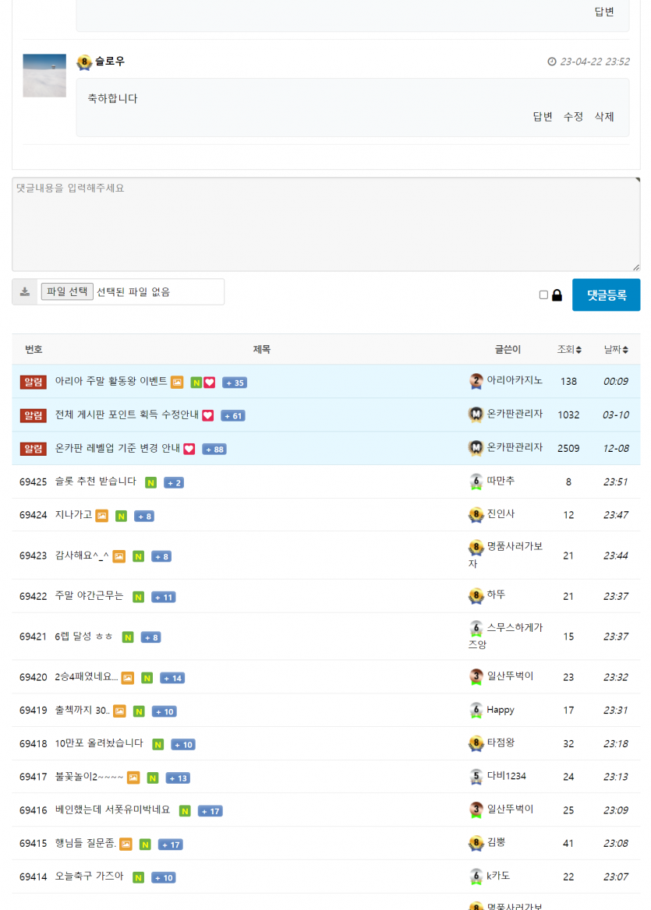Click 슬로우's level 8 badge icon

[x=84, y=62]
